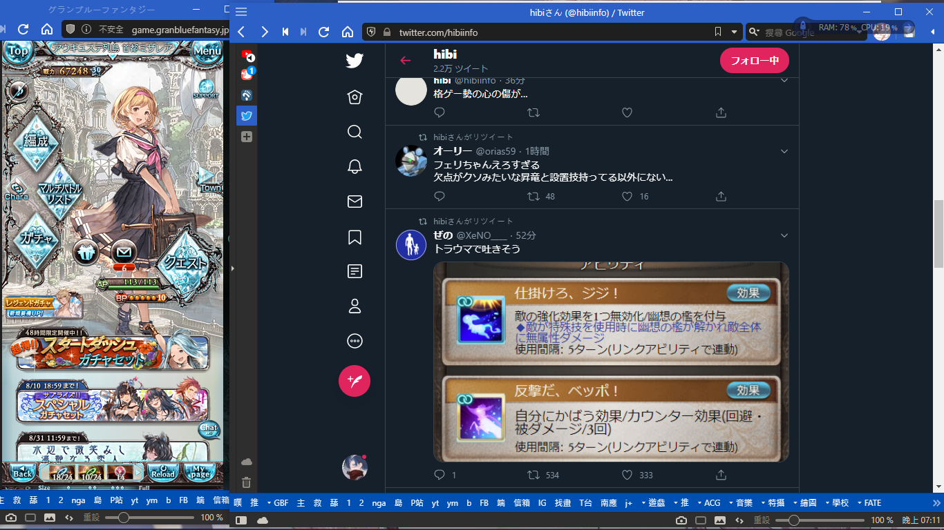Show more bookmarks with double chevron

click(x=936, y=503)
